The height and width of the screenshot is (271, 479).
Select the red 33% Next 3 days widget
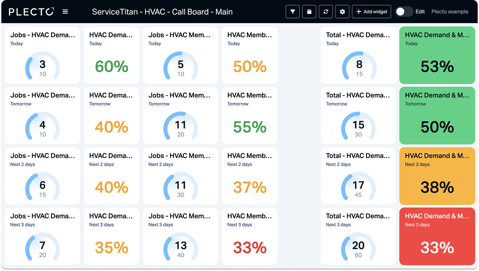[437, 236]
